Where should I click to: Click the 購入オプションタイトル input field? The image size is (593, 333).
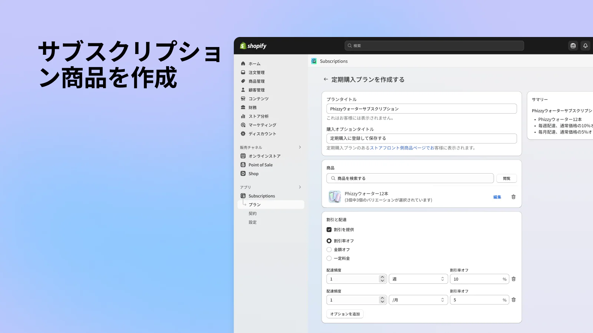421,138
